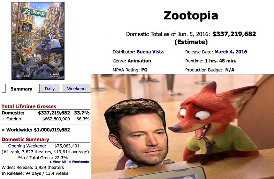View All 14 Weekends link
Screen dimensions: 274x179
click(x=69, y=162)
